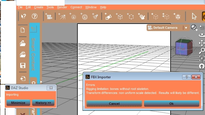The image size is (205, 115).
Task: Create a new distant light
Action: coord(62,16)
